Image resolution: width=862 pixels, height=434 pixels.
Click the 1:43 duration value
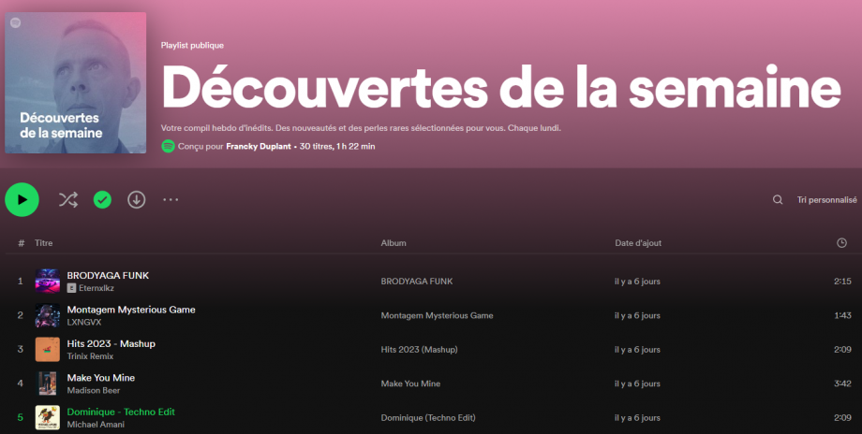point(842,315)
